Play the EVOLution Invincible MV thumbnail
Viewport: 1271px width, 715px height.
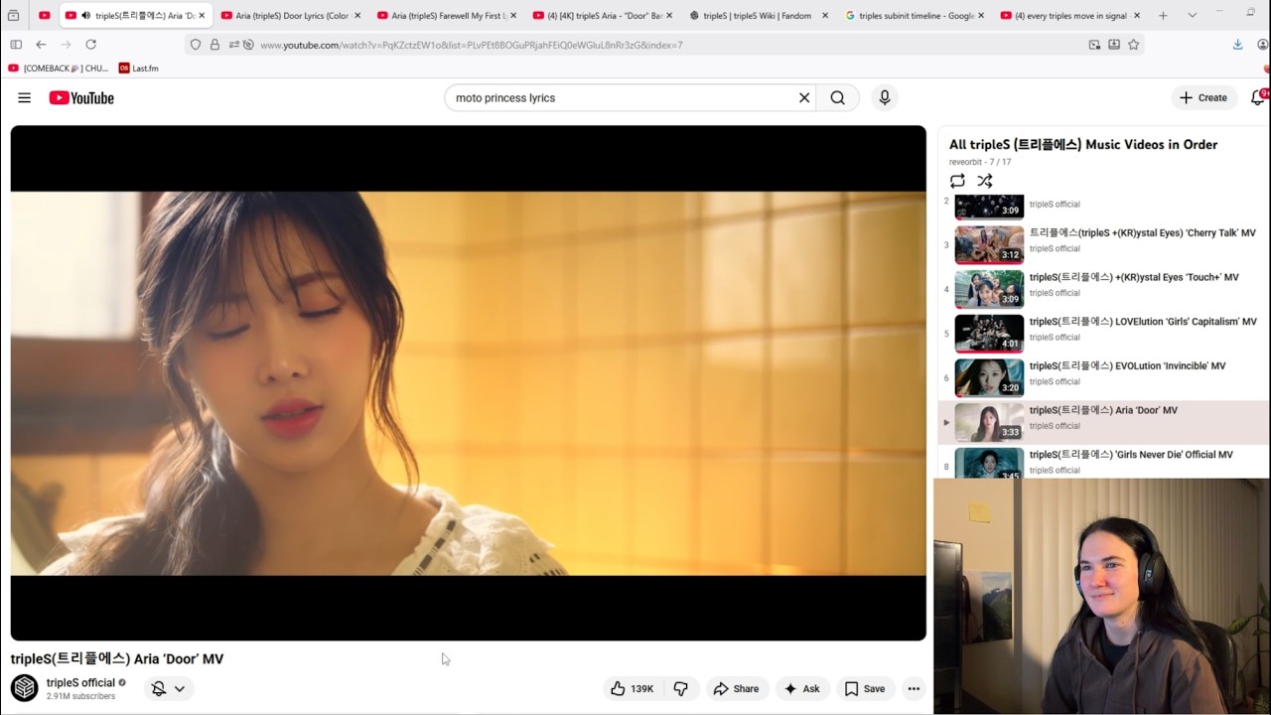(x=989, y=377)
